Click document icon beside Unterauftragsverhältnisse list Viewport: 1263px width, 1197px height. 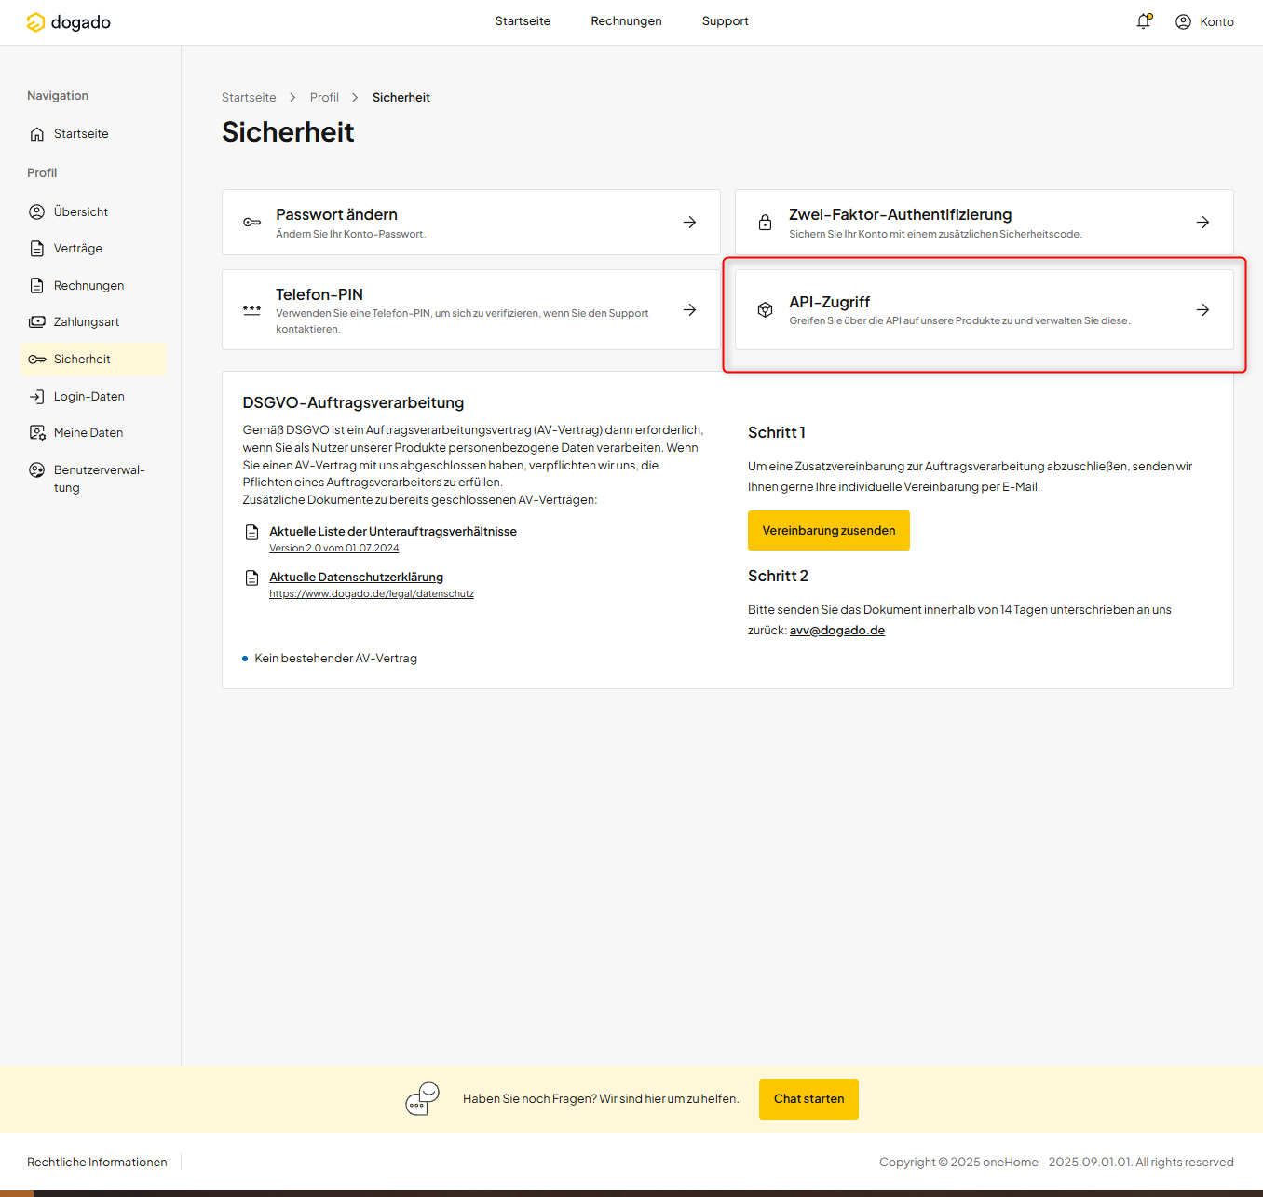251,533
